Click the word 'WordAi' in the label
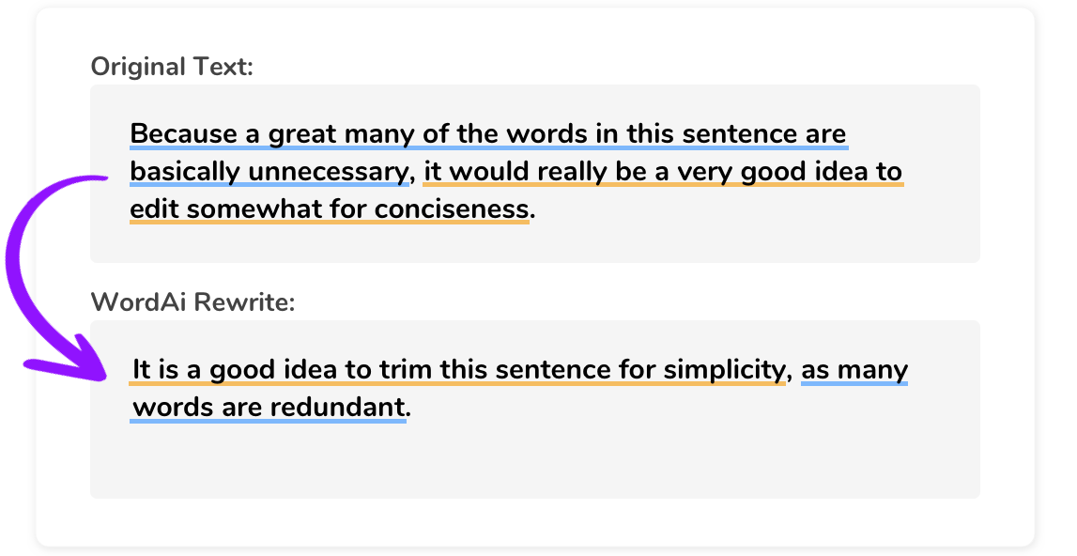Image resolution: width=1077 pixels, height=556 pixels. (138, 301)
